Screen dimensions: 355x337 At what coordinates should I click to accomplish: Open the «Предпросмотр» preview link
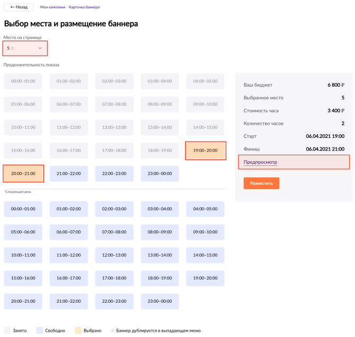pos(260,162)
